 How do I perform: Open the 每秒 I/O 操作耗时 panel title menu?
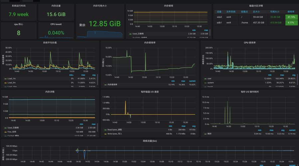(250, 92)
